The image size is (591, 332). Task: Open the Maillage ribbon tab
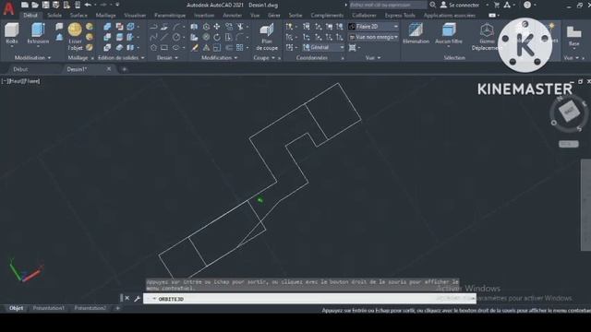[x=105, y=16]
